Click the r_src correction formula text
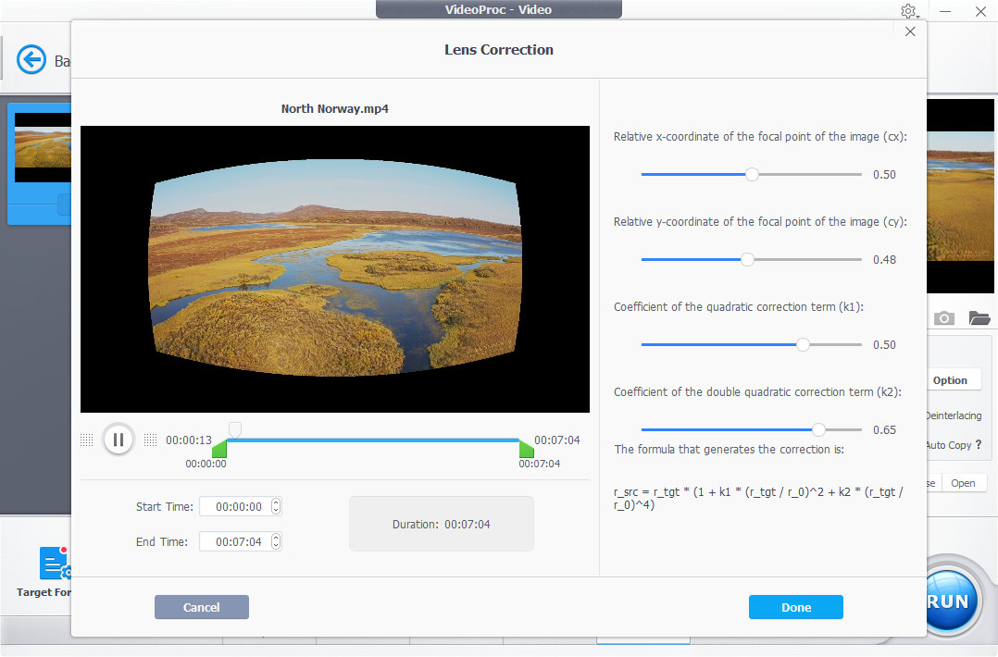This screenshot has width=998, height=657. click(x=758, y=498)
